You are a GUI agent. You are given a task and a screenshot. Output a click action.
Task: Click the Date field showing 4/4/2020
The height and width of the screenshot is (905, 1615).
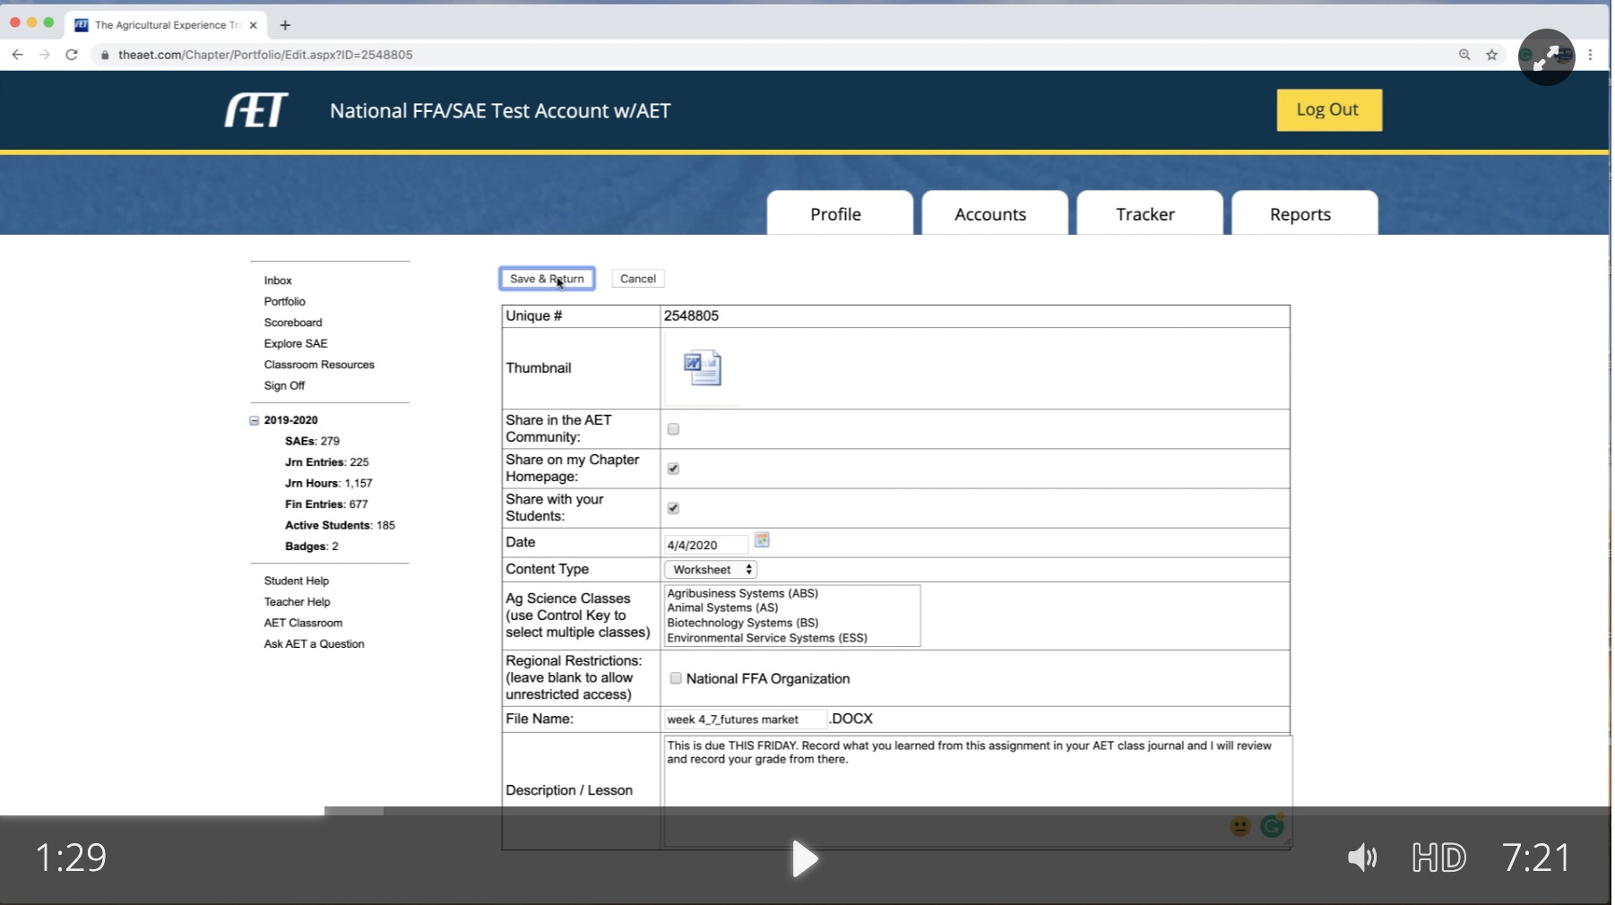[x=705, y=545]
